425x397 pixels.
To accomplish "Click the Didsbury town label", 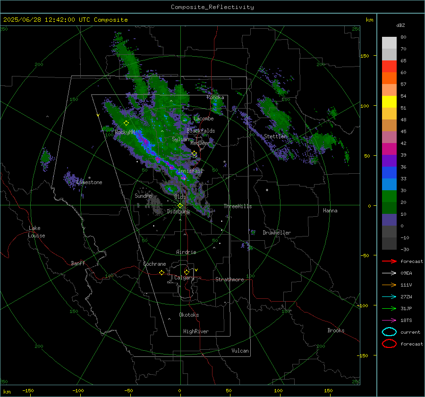I will pyautogui.click(x=178, y=211).
